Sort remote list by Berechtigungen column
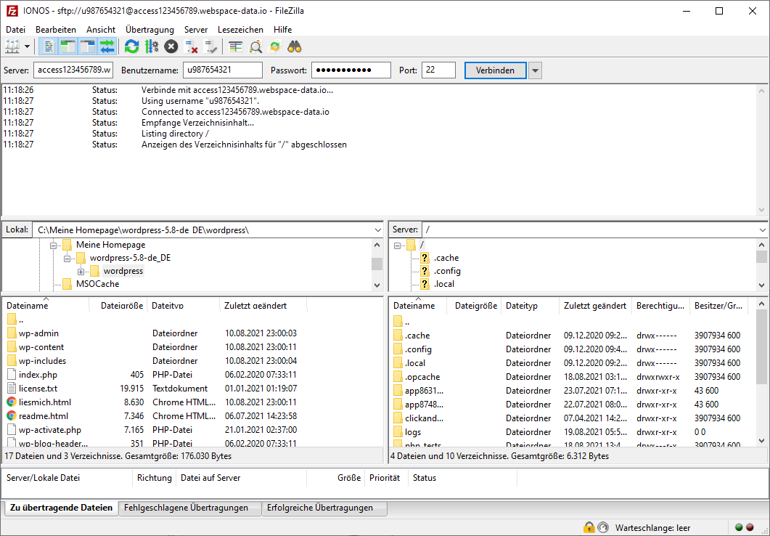Image resolution: width=770 pixels, height=536 pixels. [660, 306]
